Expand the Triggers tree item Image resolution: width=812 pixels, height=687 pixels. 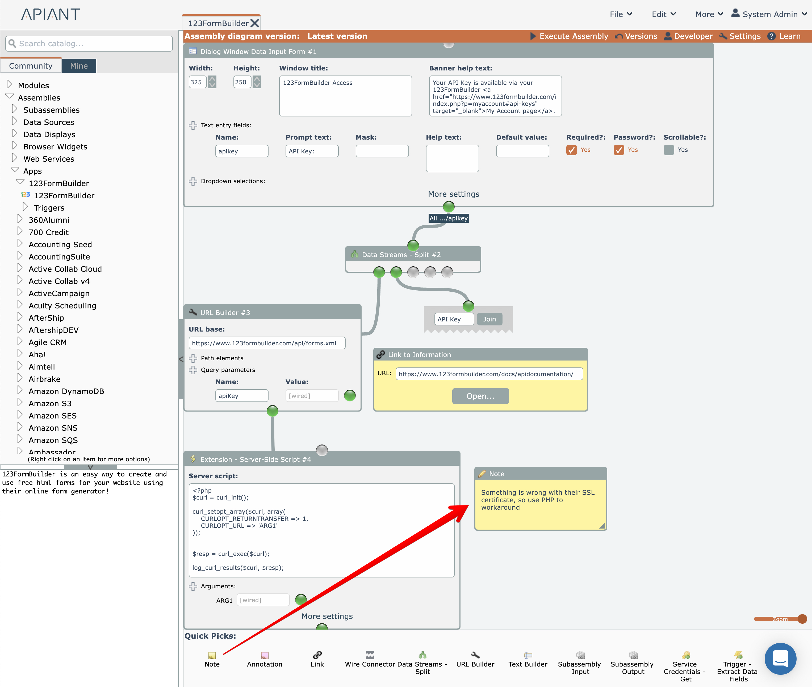[x=25, y=207]
